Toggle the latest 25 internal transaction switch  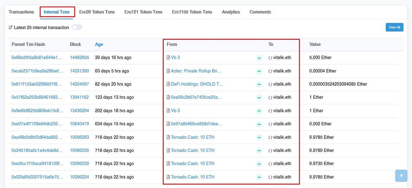tap(77, 27)
